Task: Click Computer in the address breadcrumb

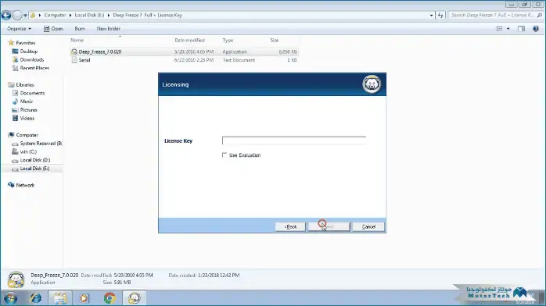Action: 55,16
